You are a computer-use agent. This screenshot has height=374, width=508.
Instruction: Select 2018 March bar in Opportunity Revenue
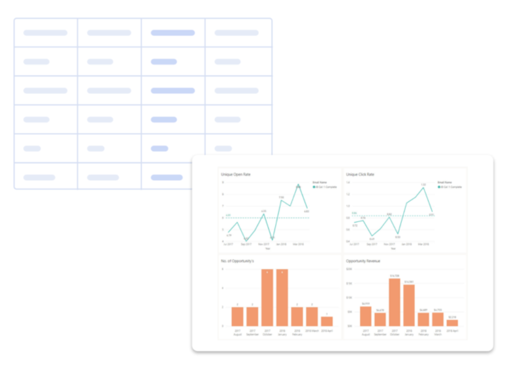click(x=438, y=319)
